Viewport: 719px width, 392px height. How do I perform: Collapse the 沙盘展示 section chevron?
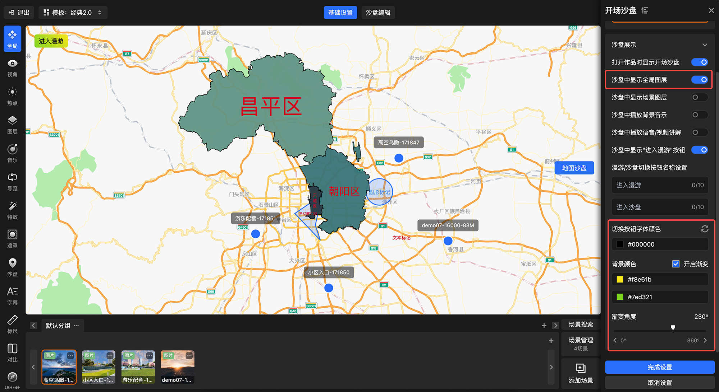pos(705,45)
